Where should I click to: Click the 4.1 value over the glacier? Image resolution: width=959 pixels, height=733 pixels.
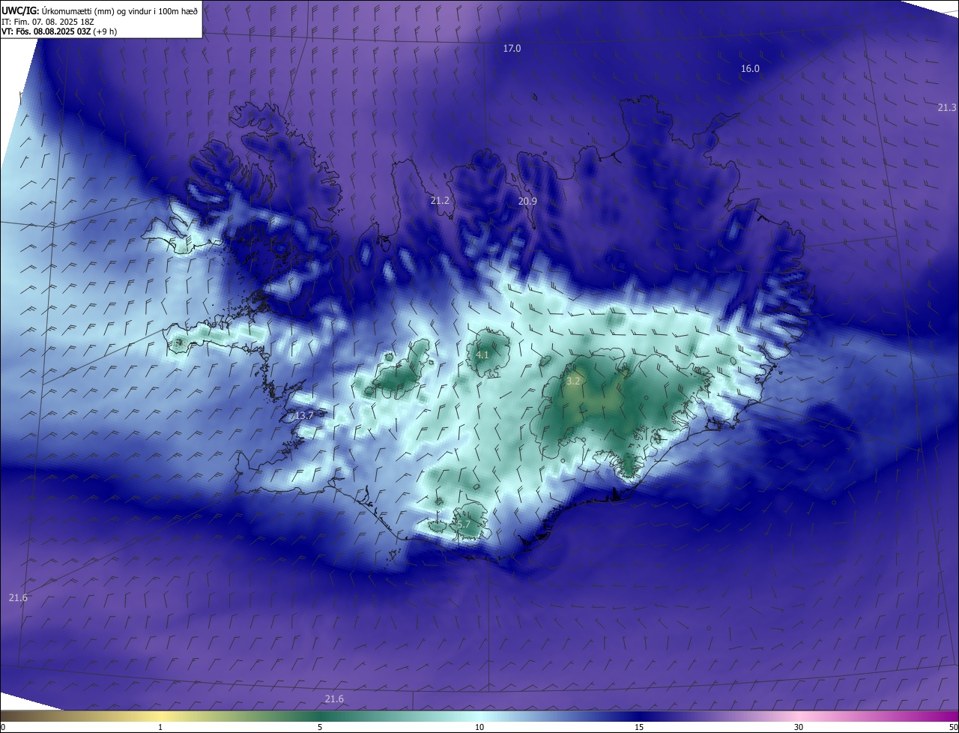(482, 355)
